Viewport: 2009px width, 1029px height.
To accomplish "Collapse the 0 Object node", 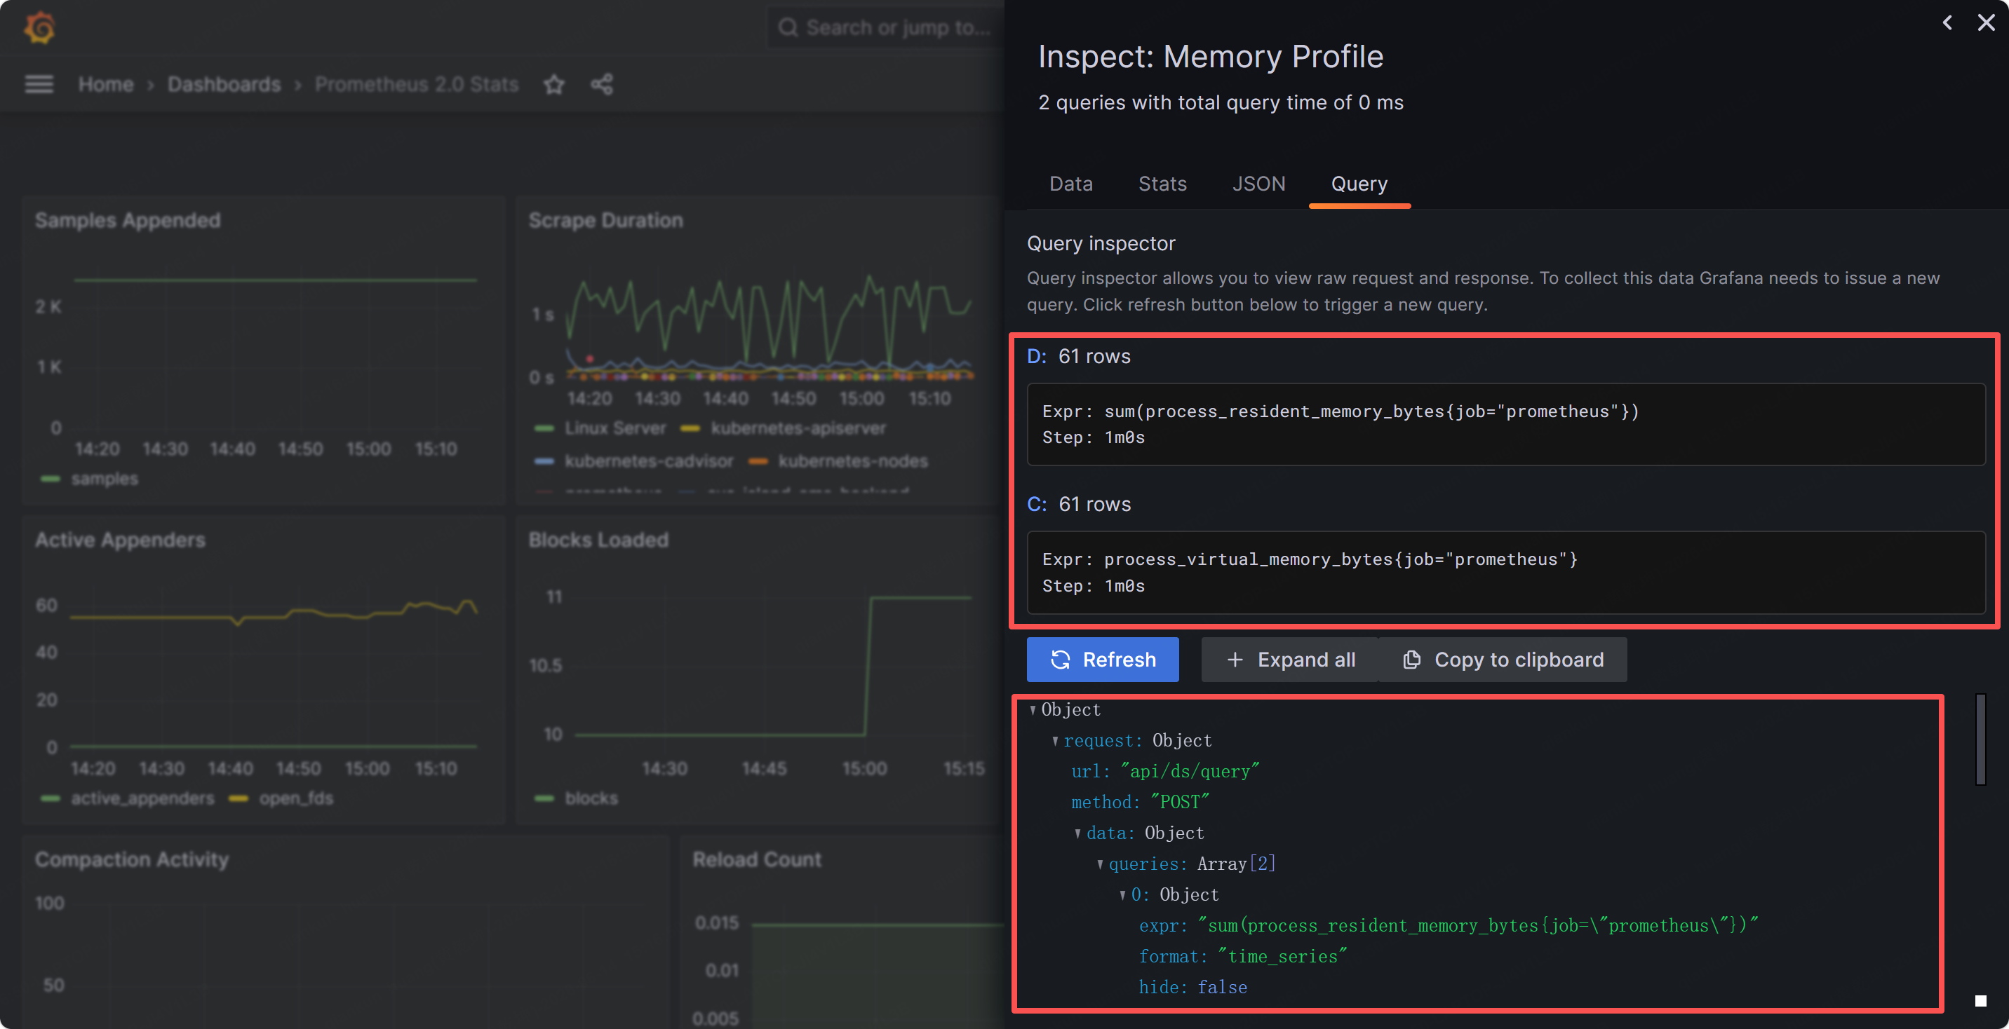I will click(1123, 895).
